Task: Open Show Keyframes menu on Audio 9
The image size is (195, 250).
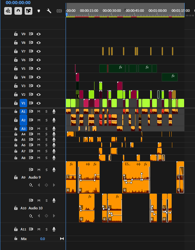Action: 31,185
